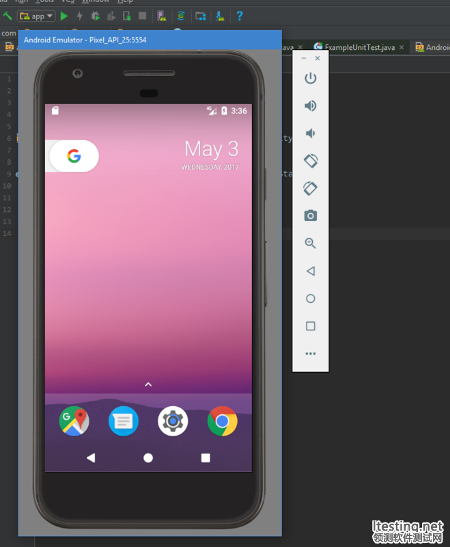Image resolution: width=450 pixels, height=547 pixels.
Task: Click the green Run app play button
Action: click(64, 16)
